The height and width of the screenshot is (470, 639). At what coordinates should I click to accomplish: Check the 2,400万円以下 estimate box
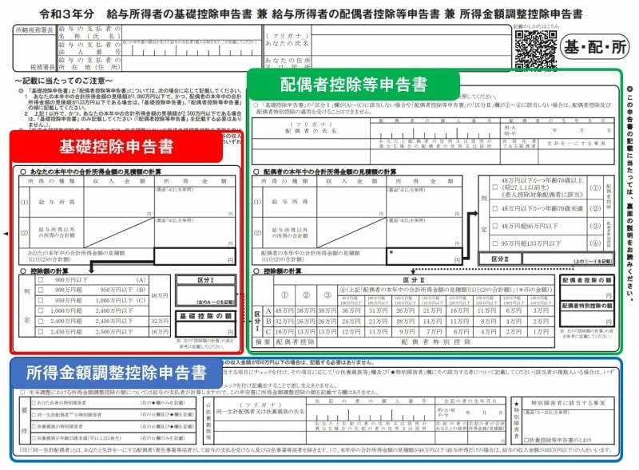coord(39,309)
